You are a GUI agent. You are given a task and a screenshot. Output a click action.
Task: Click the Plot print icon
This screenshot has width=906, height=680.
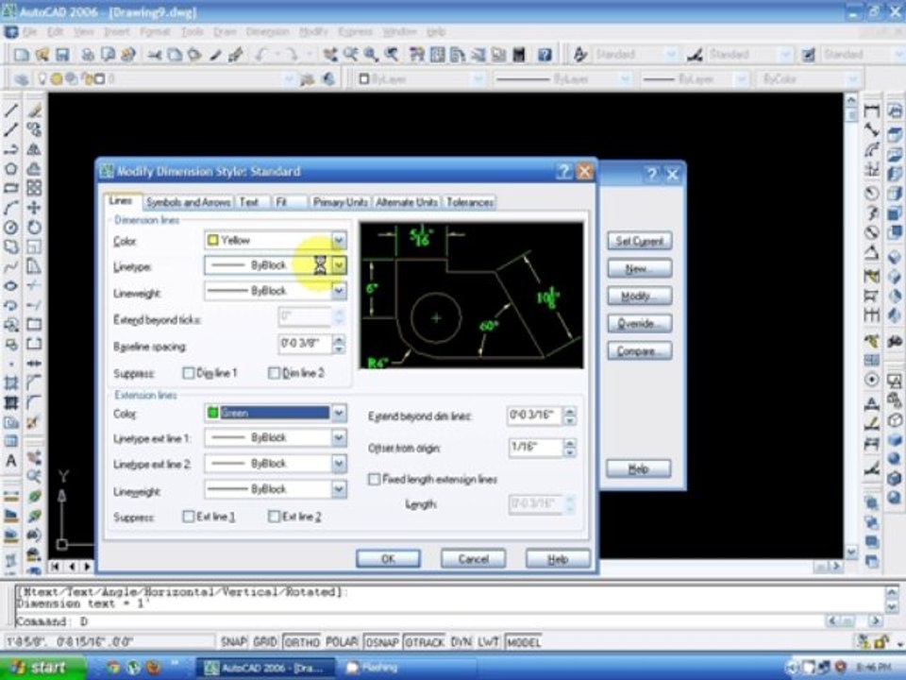click(87, 55)
